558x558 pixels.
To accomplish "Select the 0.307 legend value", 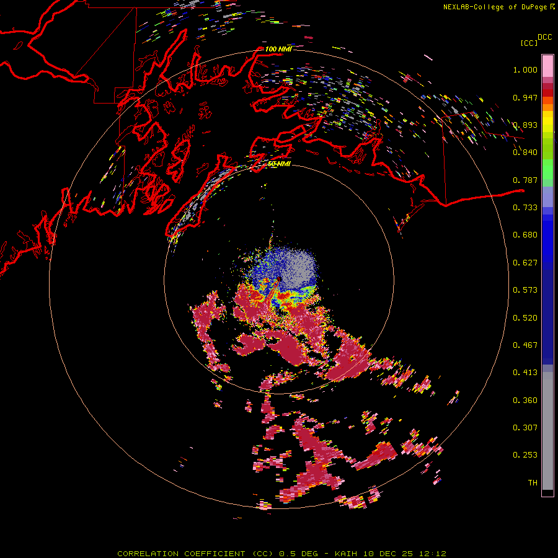I will [525, 428].
